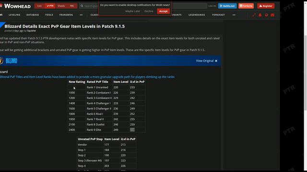The image size is (307, 172).
Task: Click the expand/fullscreen arrows icon
Action: coord(254,15)
